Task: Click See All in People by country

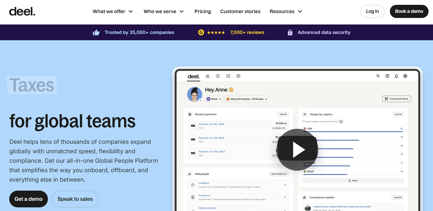Action: point(398,114)
